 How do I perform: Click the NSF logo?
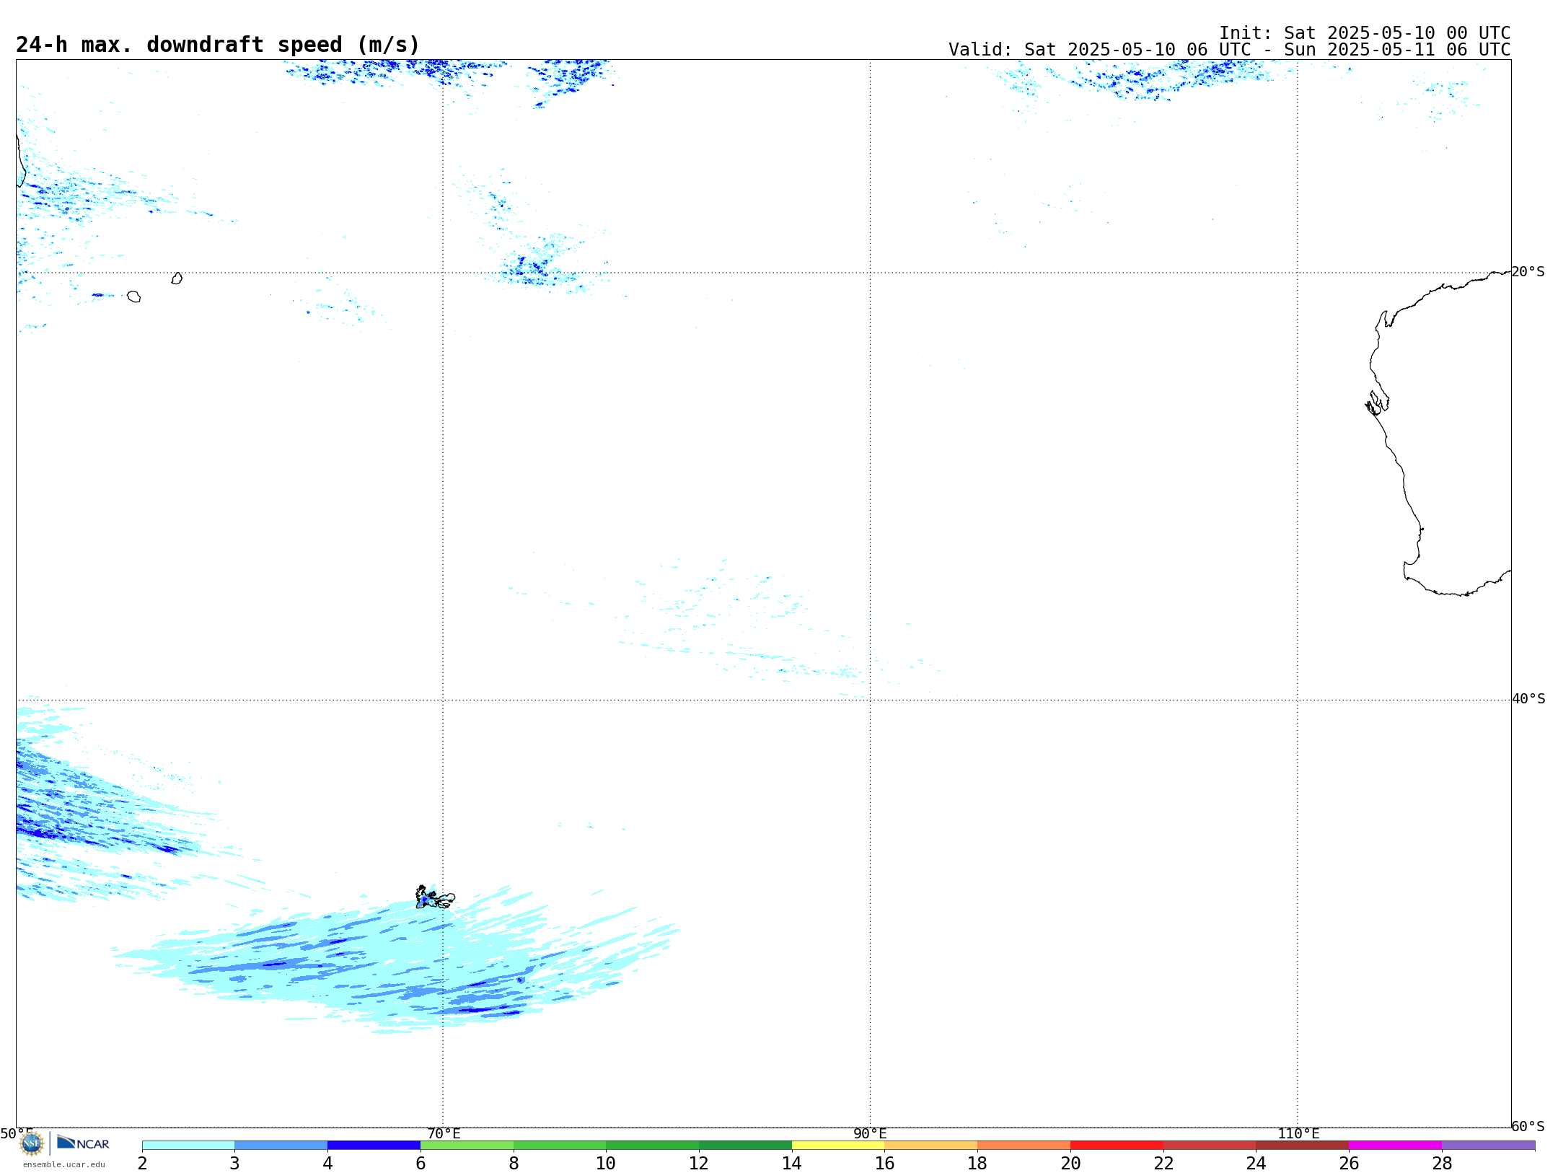point(32,1143)
